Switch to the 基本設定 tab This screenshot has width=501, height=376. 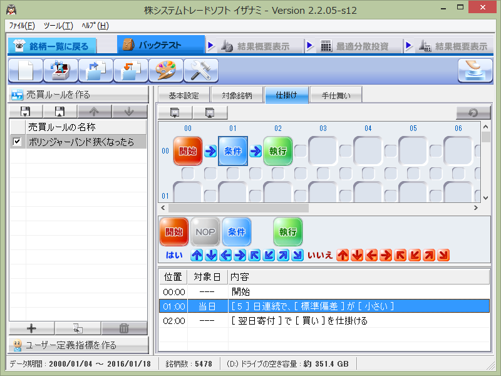click(x=183, y=95)
